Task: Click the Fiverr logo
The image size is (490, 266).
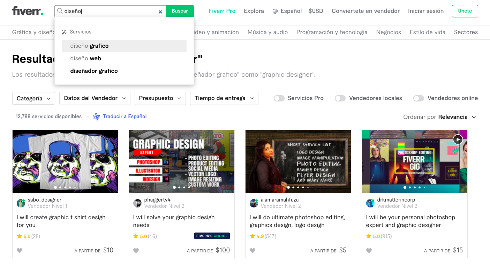Action: pos(28,10)
